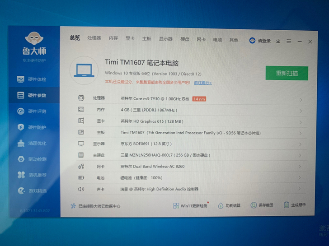Click the main hard disk icon
Image resolution: width=329 pixels, height=246 pixels.
(81, 155)
